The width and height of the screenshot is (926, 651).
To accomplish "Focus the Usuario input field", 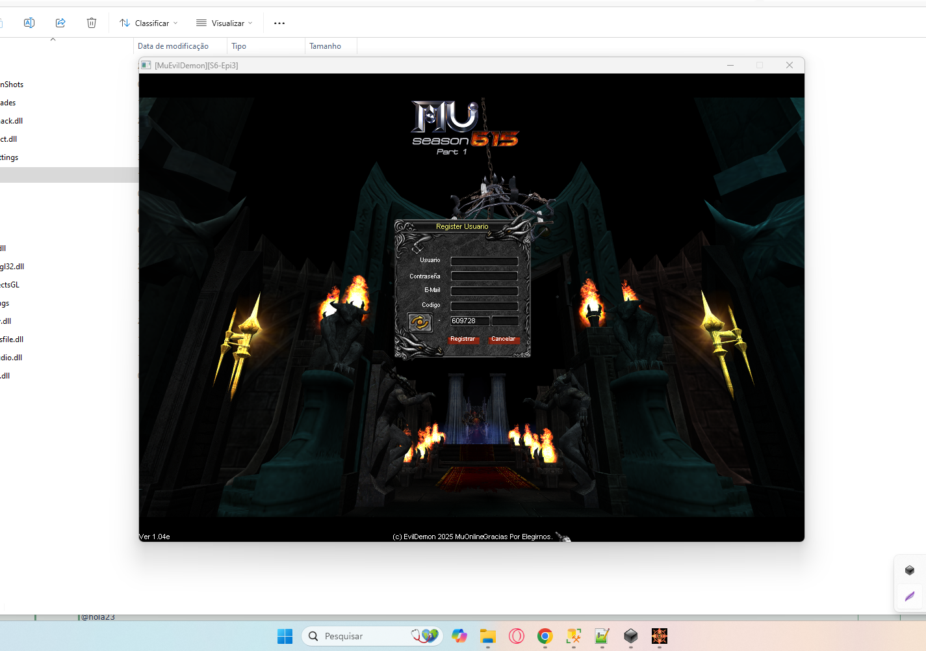I will point(484,261).
